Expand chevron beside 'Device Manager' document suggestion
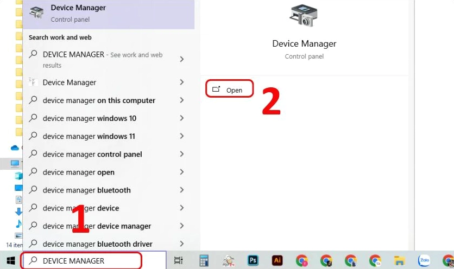This screenshot has width=454, height=269. tap(182, 82)
